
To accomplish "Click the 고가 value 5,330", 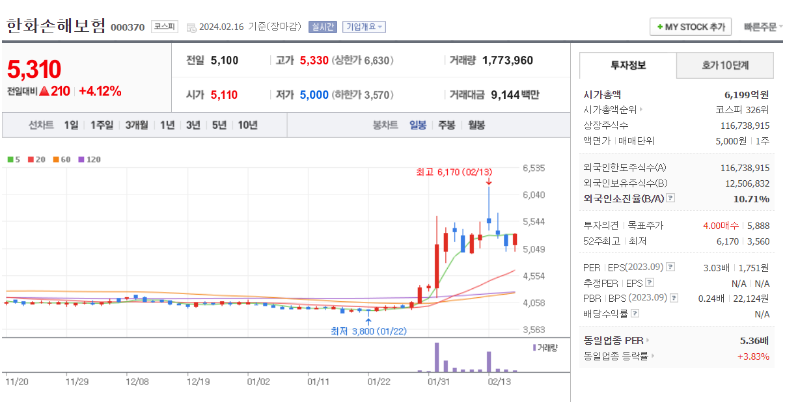I will pos(314,60).
